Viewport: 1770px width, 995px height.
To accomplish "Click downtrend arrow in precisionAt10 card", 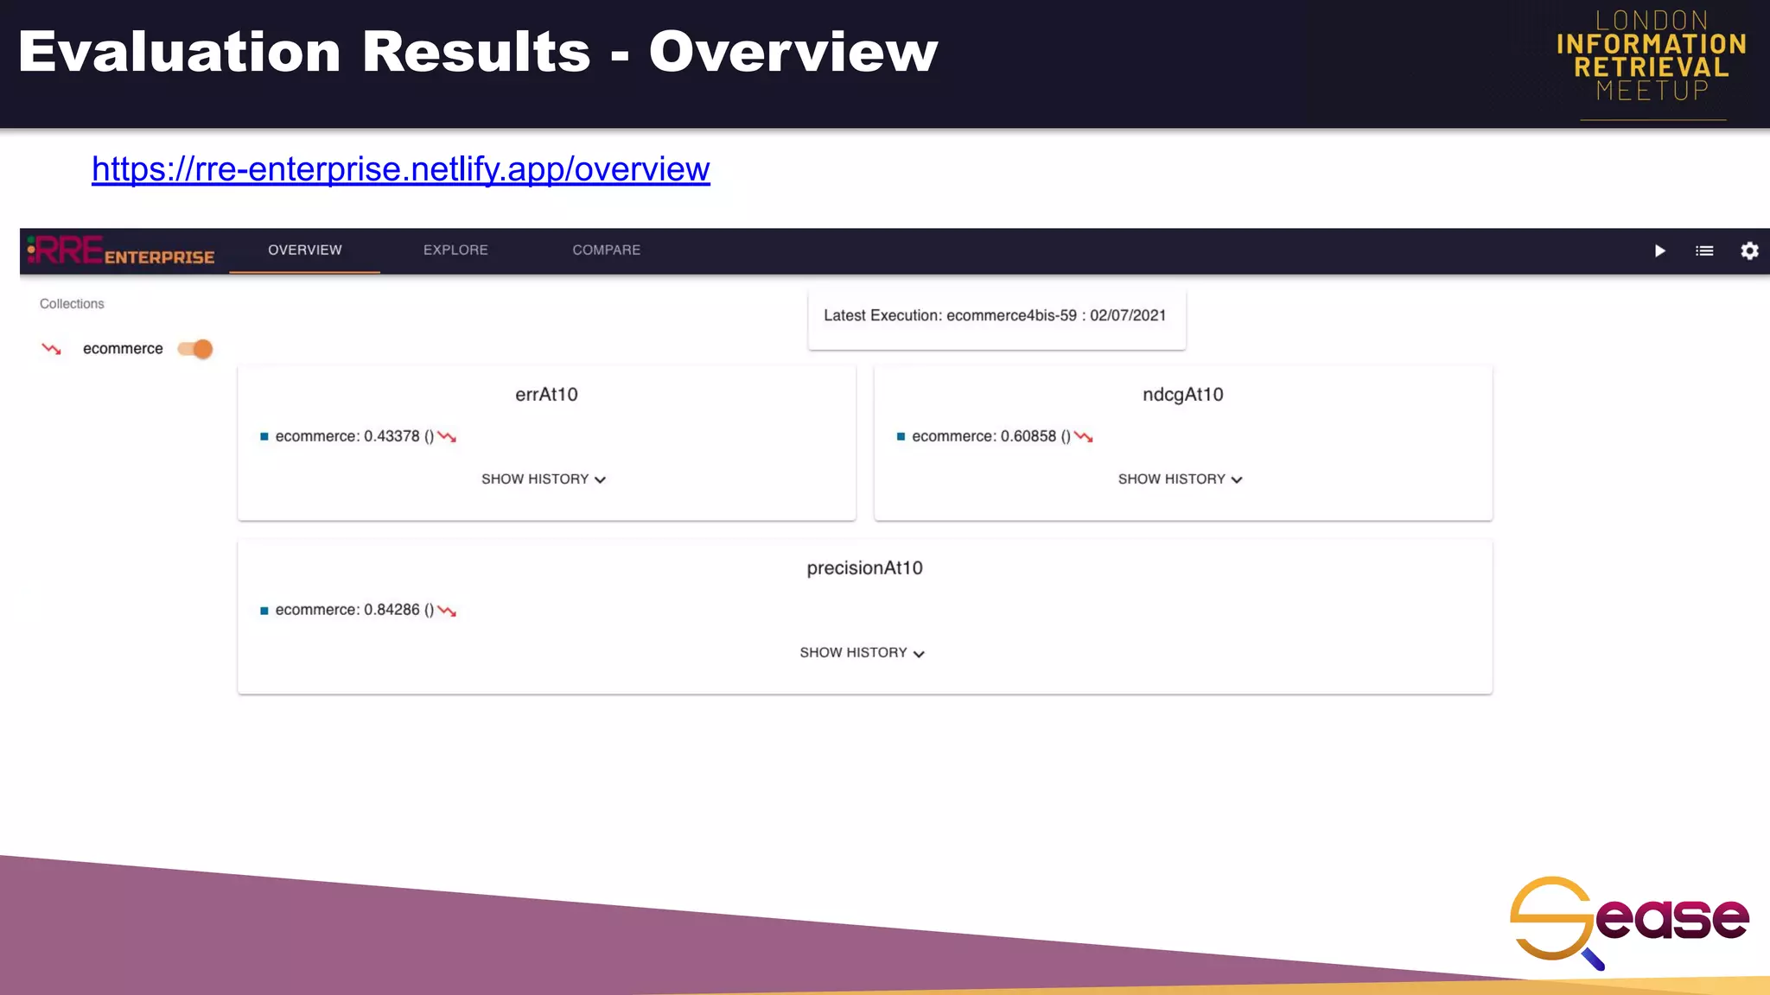I will click(447, 611).
